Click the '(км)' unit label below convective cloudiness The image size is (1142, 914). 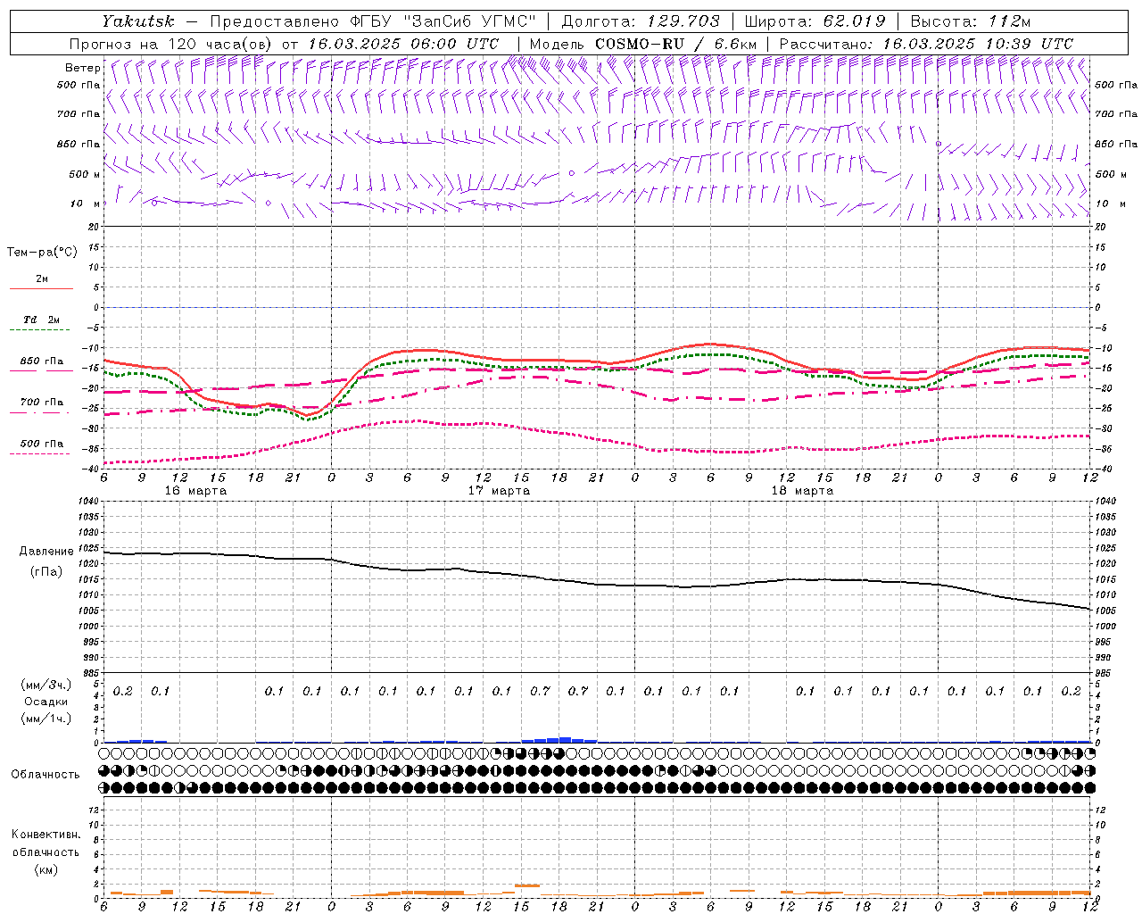[46, 869]
